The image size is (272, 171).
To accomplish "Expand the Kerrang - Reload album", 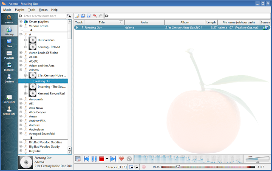I will 25,47.
